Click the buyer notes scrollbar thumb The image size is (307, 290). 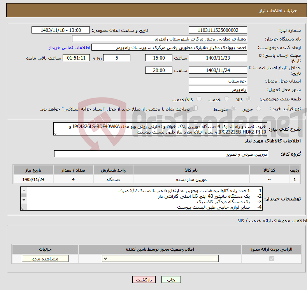point(24,195)
